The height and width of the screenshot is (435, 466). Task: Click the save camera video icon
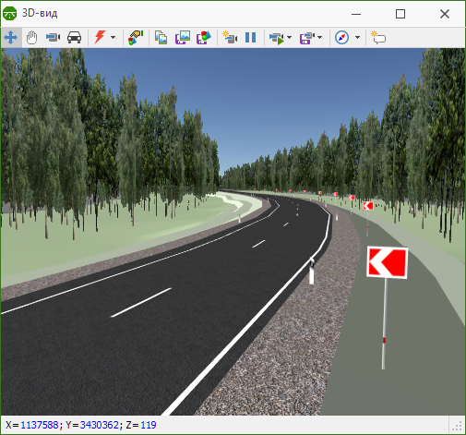point(307,38)
